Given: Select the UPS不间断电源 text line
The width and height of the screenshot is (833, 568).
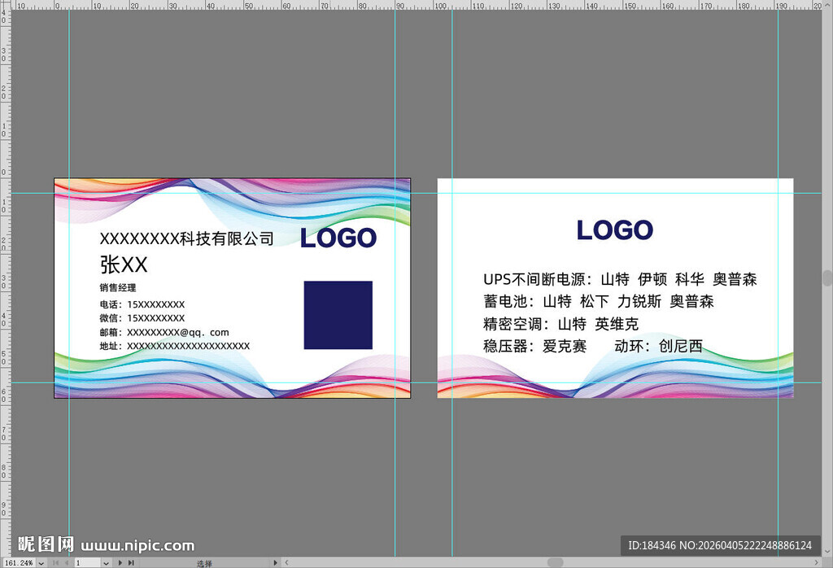Looking at the screenshot, I should (620, 279).
